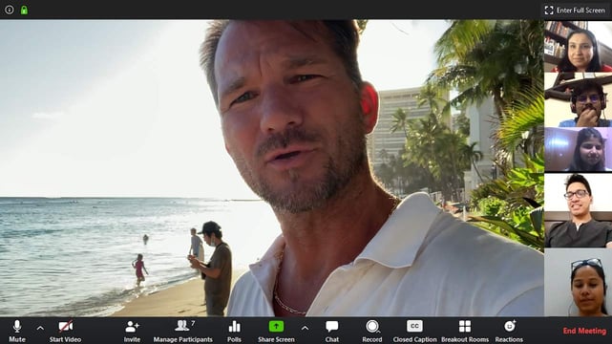The width and height of the screenshot is (612, 344).
Task: Expand share screen options chevron
Action: pyautogui.click(x=305, y=329)
